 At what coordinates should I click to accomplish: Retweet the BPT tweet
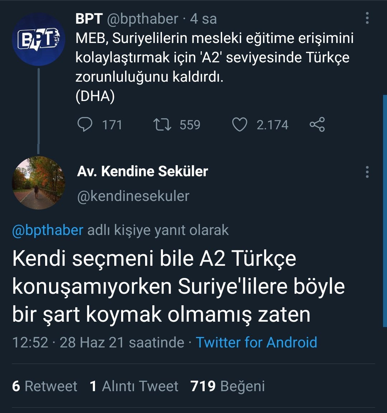[x=162, y=125]
